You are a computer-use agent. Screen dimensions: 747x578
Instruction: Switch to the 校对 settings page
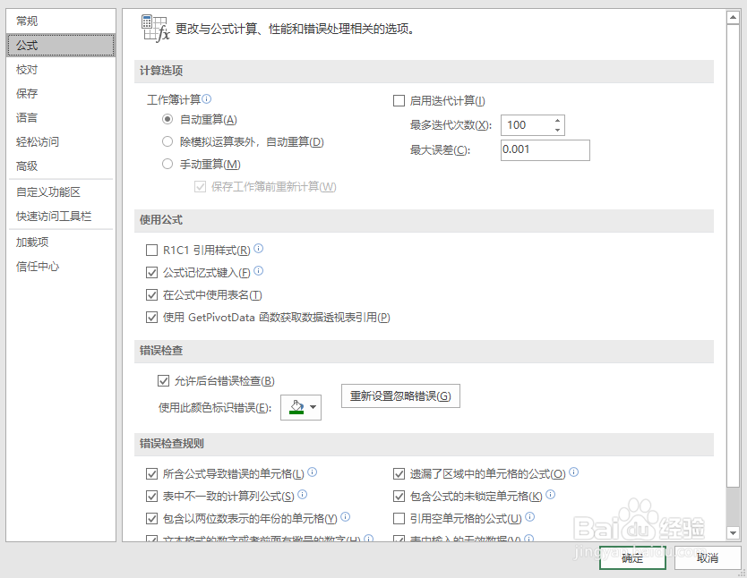tap(27, 69)
